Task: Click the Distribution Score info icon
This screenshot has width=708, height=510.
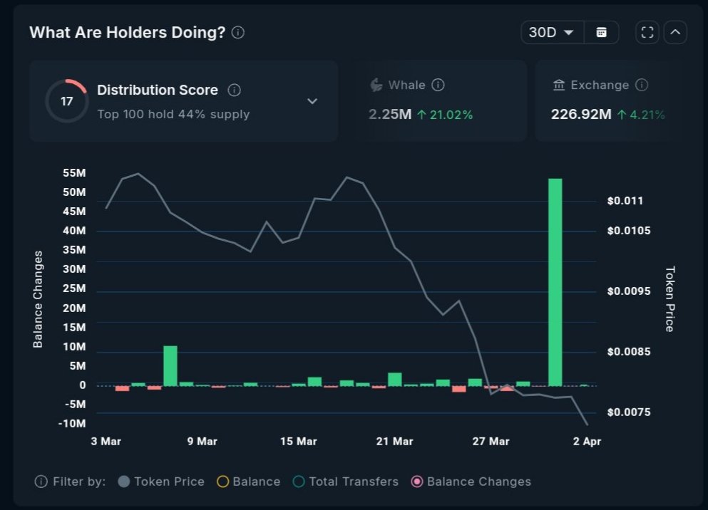Action: [234, 90]
